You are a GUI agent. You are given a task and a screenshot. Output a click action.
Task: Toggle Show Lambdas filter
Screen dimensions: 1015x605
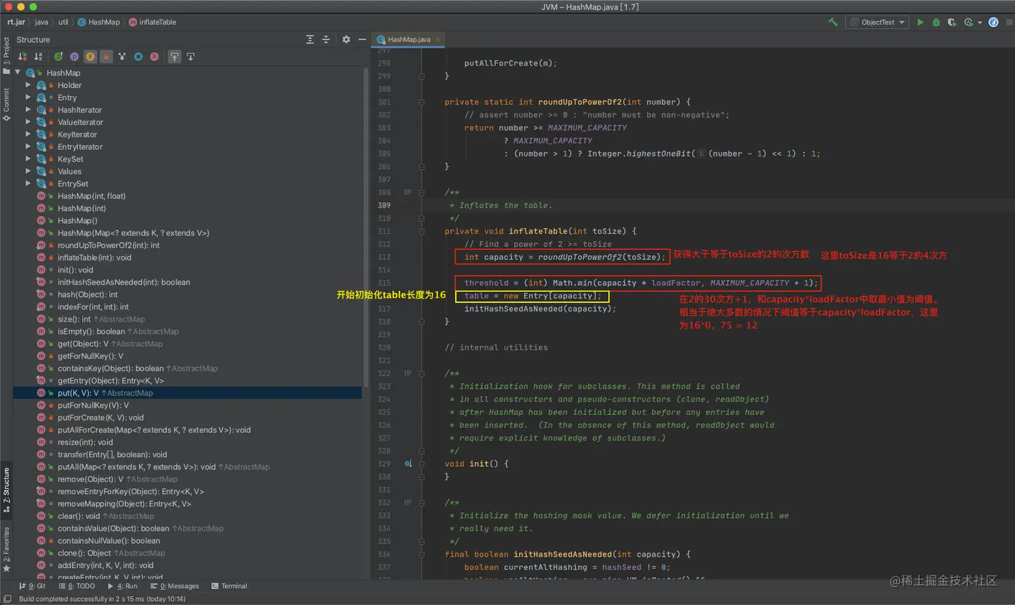click(x=154, y=56)
